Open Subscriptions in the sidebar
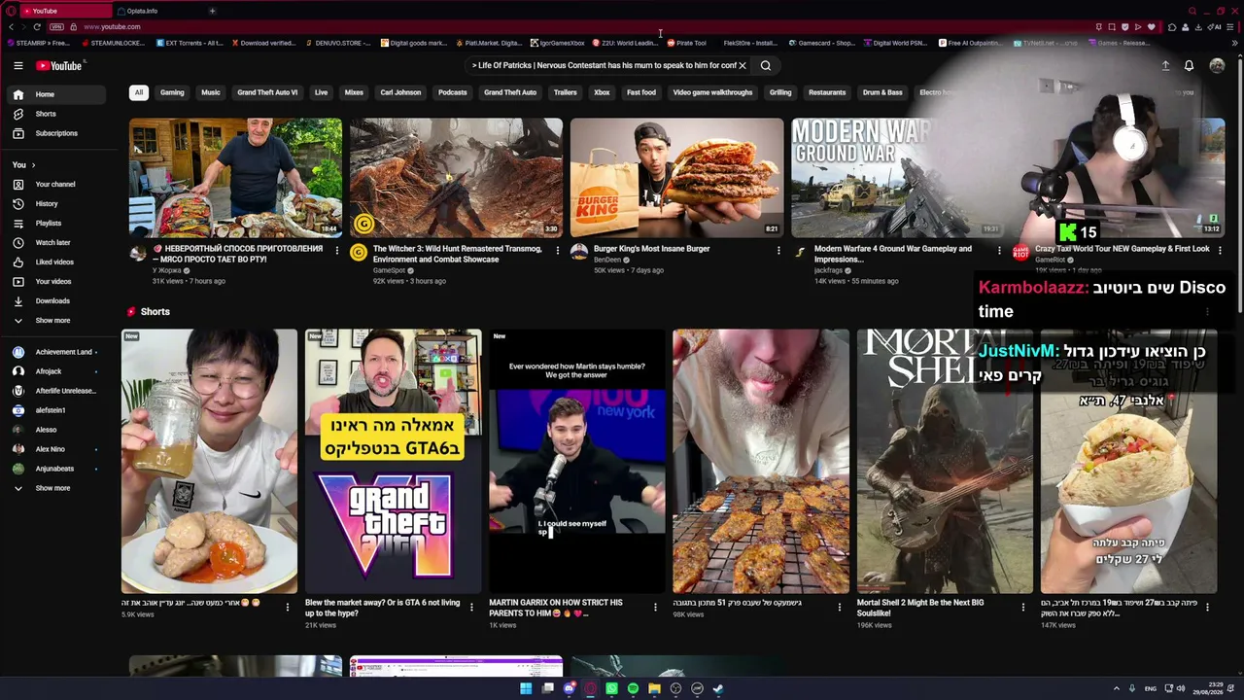The width and height of the screenshot is (1244, 700). click(56, 133)
